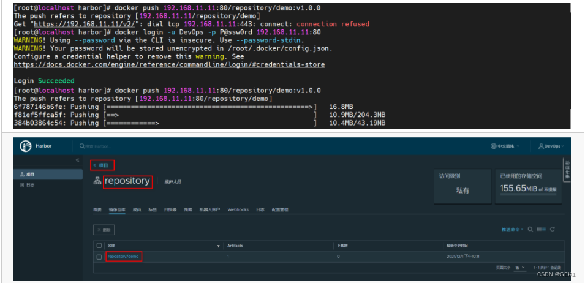Click the 384b03864c54 pushing progress line
The height and width of the screenshot is (283, 585).
click(x=200, y=123)
